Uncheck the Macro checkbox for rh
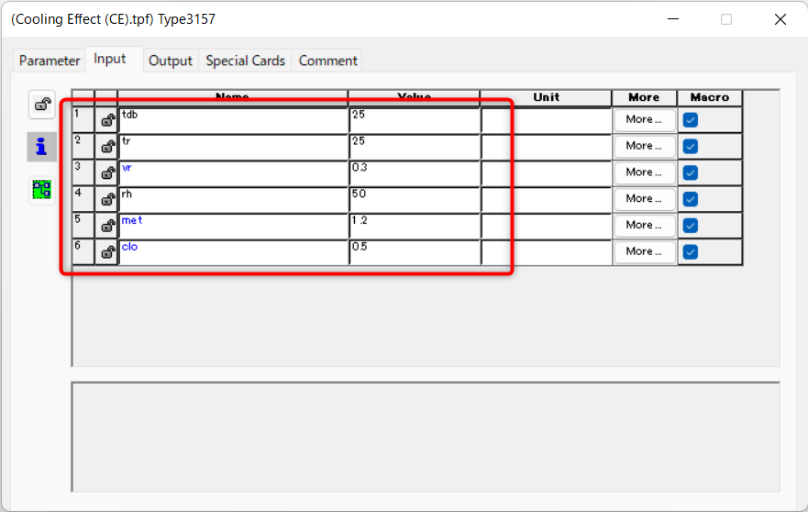Screen dimensions: 808x512 pos(691,199)
